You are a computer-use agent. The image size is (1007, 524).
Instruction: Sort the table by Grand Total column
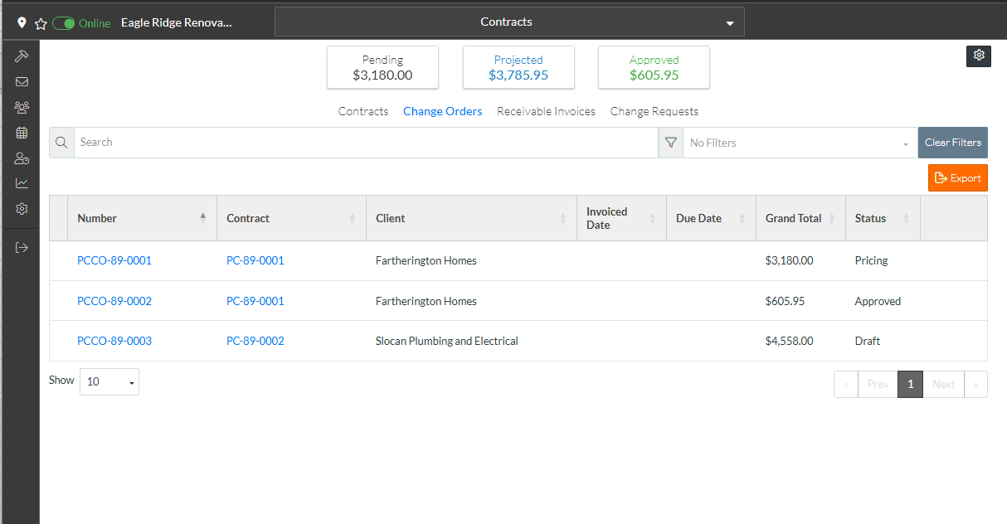click(x=800, y=218)
